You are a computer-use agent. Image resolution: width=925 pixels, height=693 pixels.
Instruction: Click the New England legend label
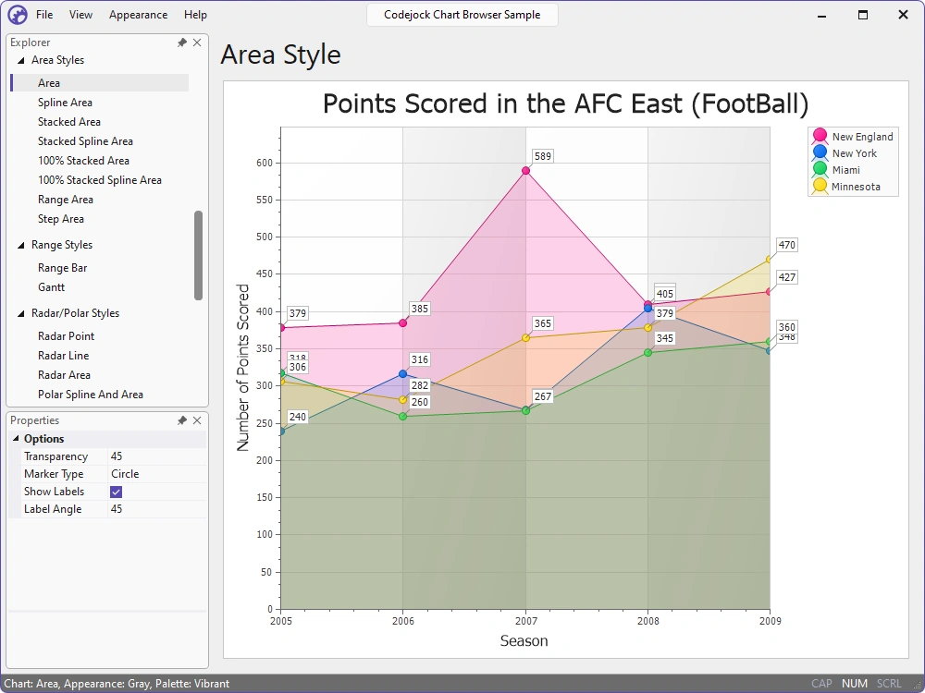pyautogui.click(x=862, y=137)
